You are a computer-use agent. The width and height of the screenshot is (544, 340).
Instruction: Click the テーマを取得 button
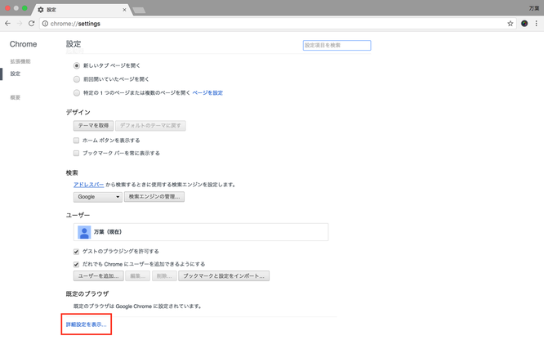pyautogui.click(x=93, y=125)
